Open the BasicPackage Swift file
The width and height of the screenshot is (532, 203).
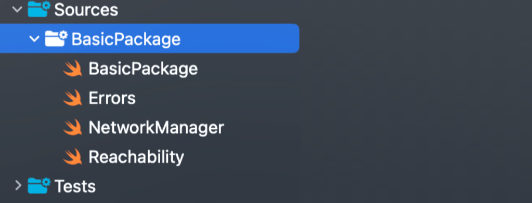pyautogui.click(x=143, y=69)
